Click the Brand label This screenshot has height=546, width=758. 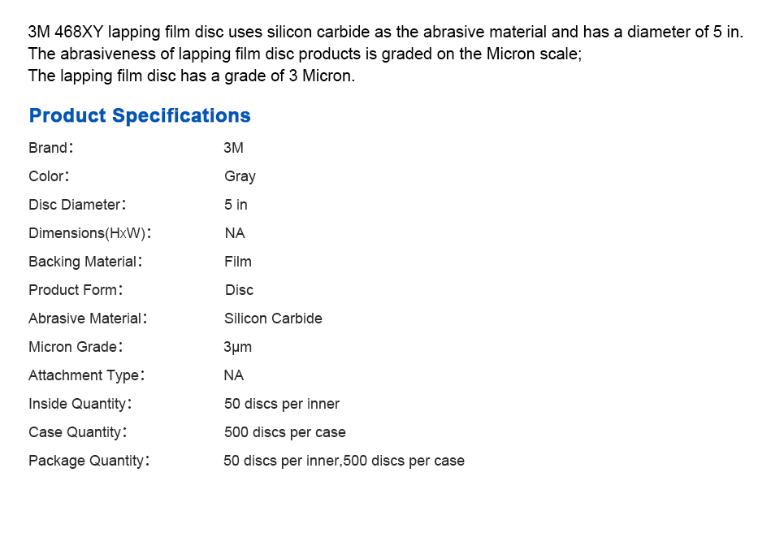coord(50,148)
